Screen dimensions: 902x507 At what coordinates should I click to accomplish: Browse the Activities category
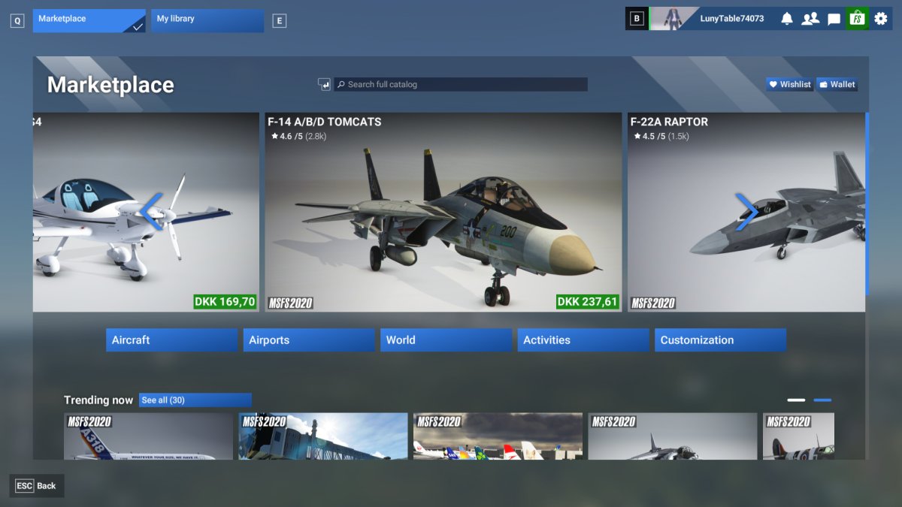tap(583, 340)
